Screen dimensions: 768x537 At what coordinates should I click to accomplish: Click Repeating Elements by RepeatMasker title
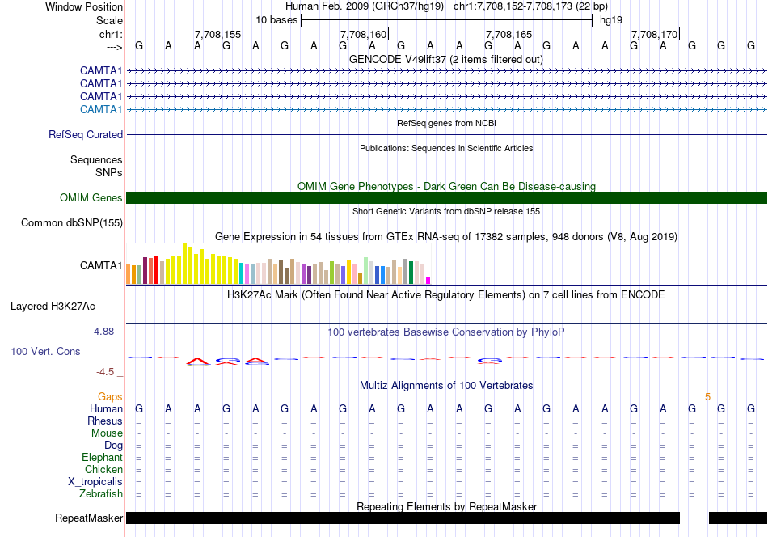[x=446, y=507]
